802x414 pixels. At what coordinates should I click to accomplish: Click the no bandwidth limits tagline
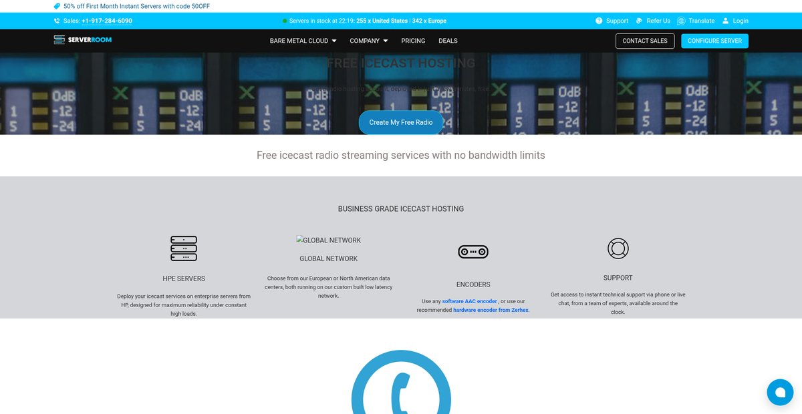click(401, 155)
